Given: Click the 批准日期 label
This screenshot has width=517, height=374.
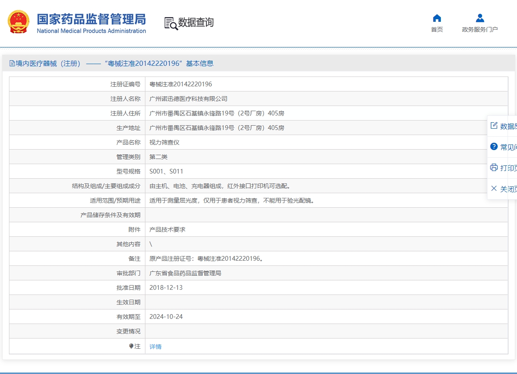Looking at the screenshot, I should (x=129, y=288).
